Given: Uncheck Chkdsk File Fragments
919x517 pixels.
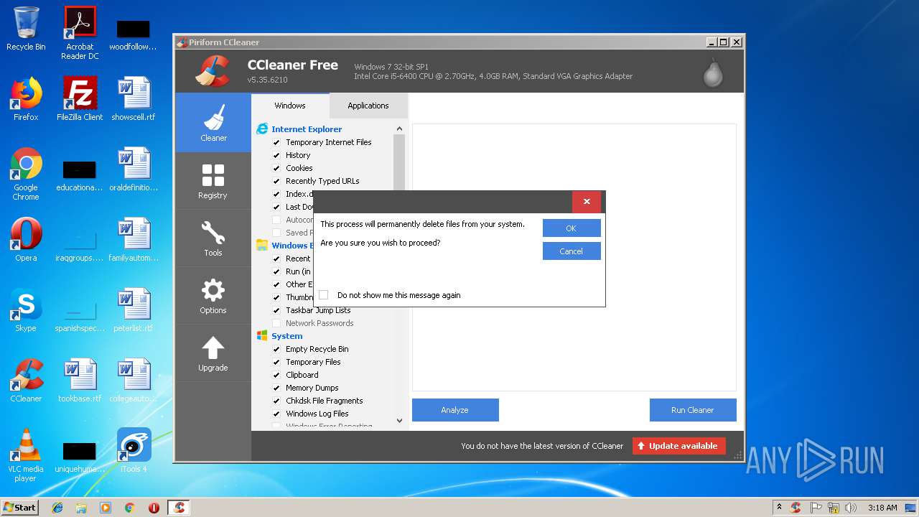Looking at the screenshot, I should point(276,401).
